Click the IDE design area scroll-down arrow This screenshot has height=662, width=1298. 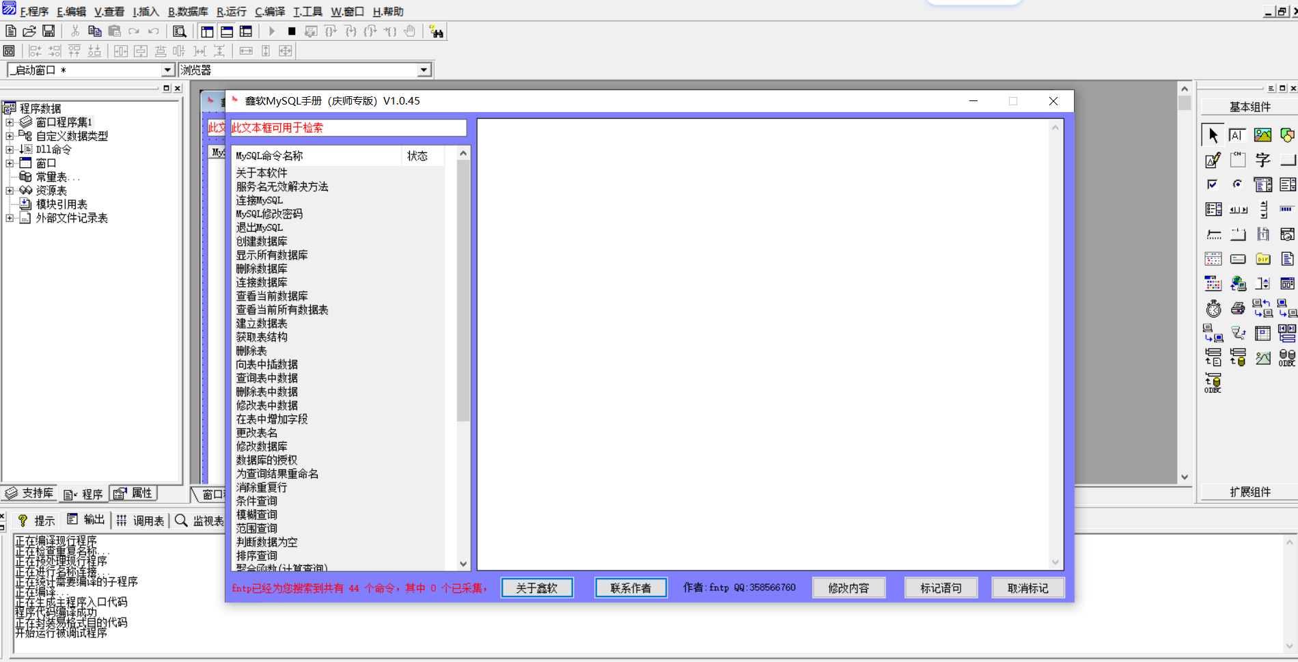[x=1185, y=478]
